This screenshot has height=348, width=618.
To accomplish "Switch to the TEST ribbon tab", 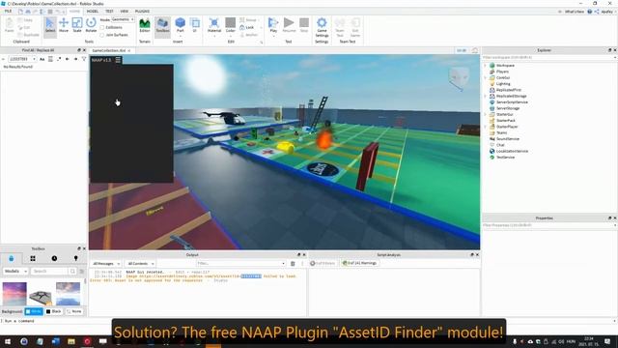I will [109, 11].
